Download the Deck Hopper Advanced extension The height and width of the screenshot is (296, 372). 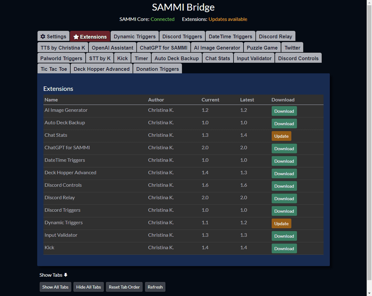(284, 174)
